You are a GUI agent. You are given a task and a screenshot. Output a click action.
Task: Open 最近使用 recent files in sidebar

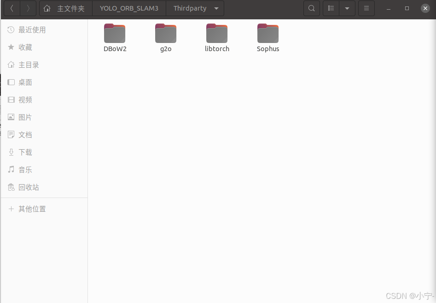(45, 30)
